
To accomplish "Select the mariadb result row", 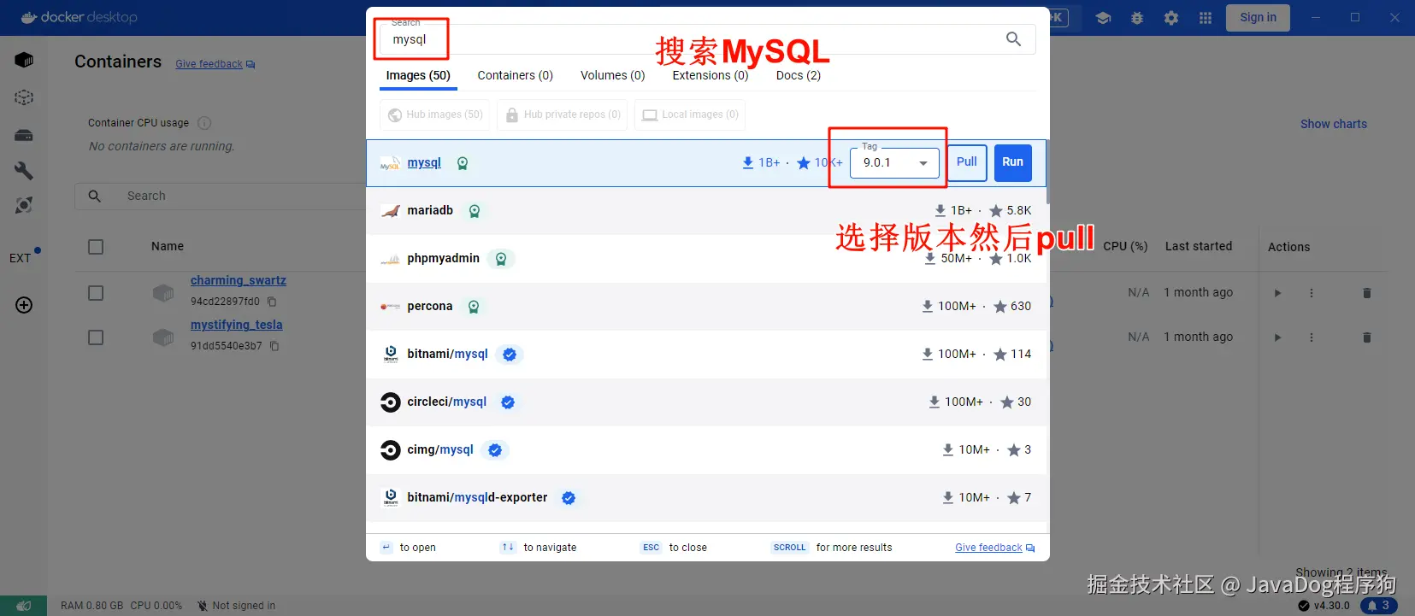I will [706, 211].
